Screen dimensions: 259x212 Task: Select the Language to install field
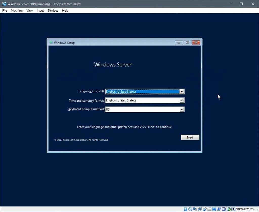pyautogui.click(x=145, y=92)
